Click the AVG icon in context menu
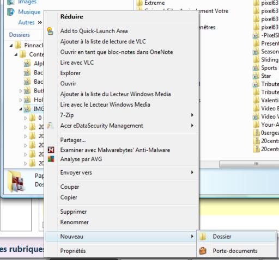The image size is (279, 260). (x=51, y=159)
